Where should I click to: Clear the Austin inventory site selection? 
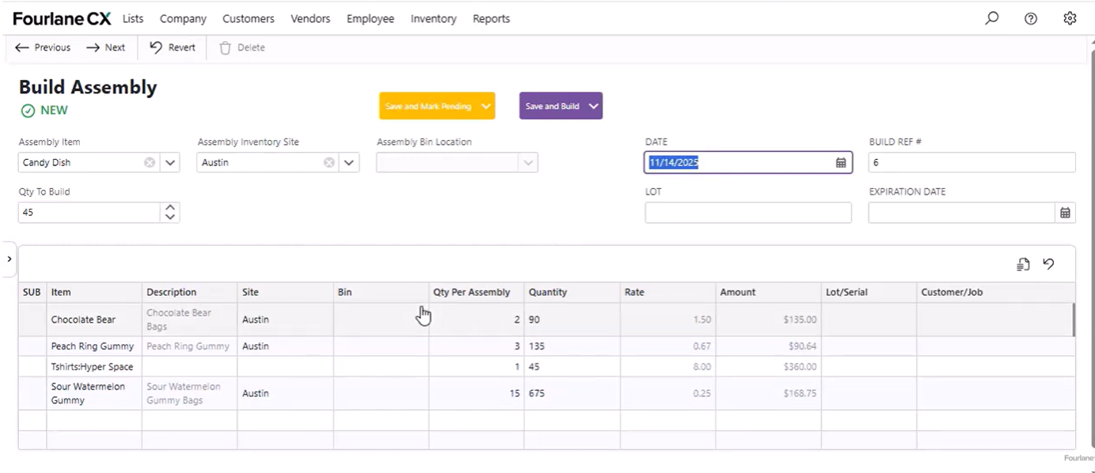[329, 163]
